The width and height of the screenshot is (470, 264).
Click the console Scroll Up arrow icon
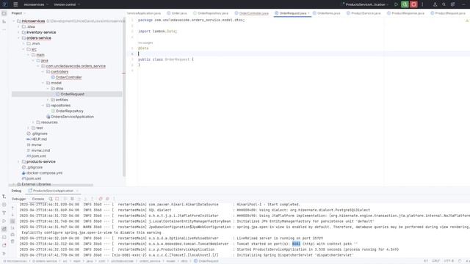pos(12,208)
